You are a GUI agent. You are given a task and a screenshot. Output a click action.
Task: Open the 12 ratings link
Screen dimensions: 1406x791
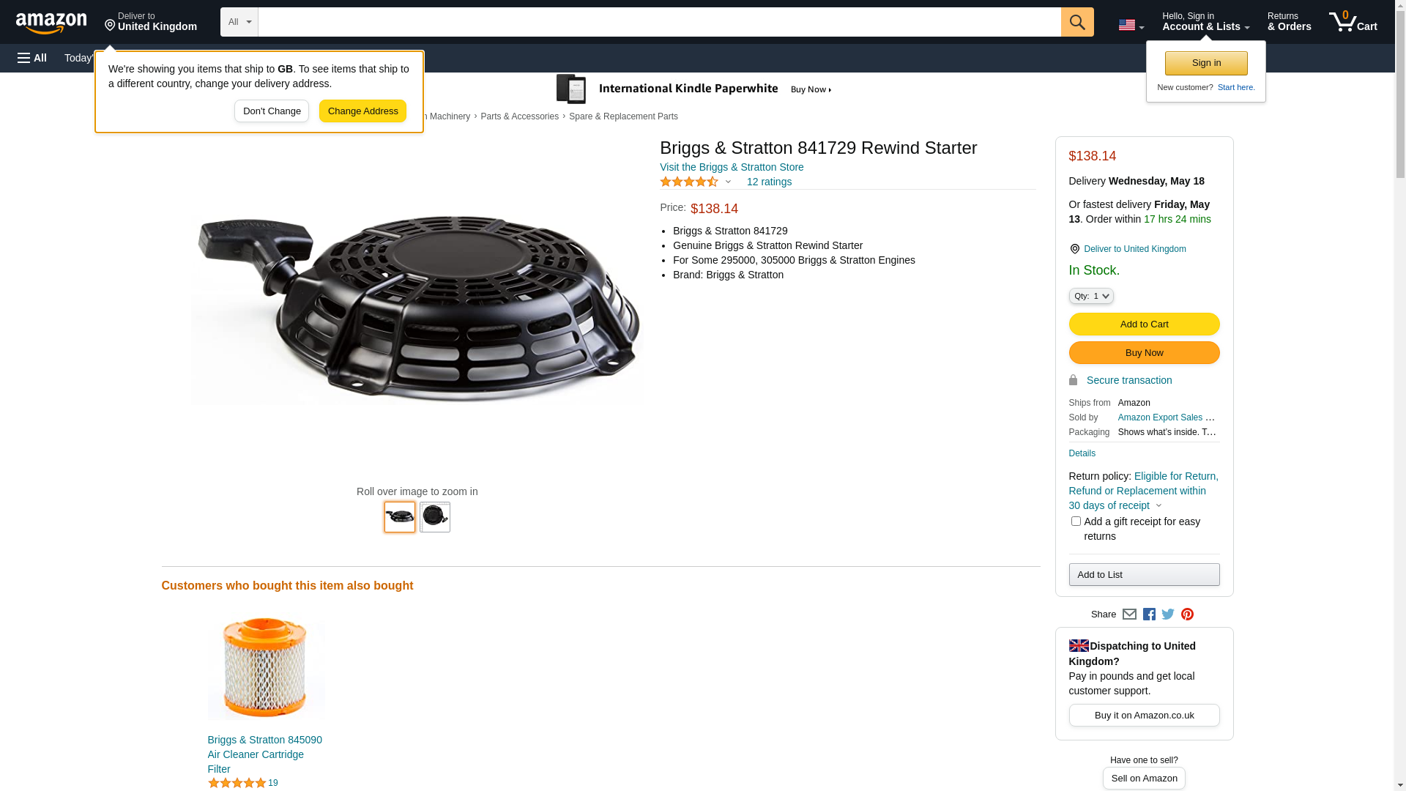click(x=769, y=182)
